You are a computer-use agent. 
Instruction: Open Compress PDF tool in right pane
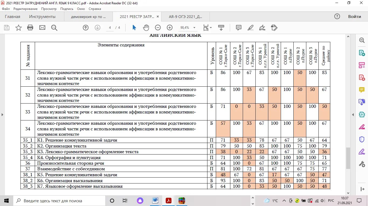(x=362, y=115)
